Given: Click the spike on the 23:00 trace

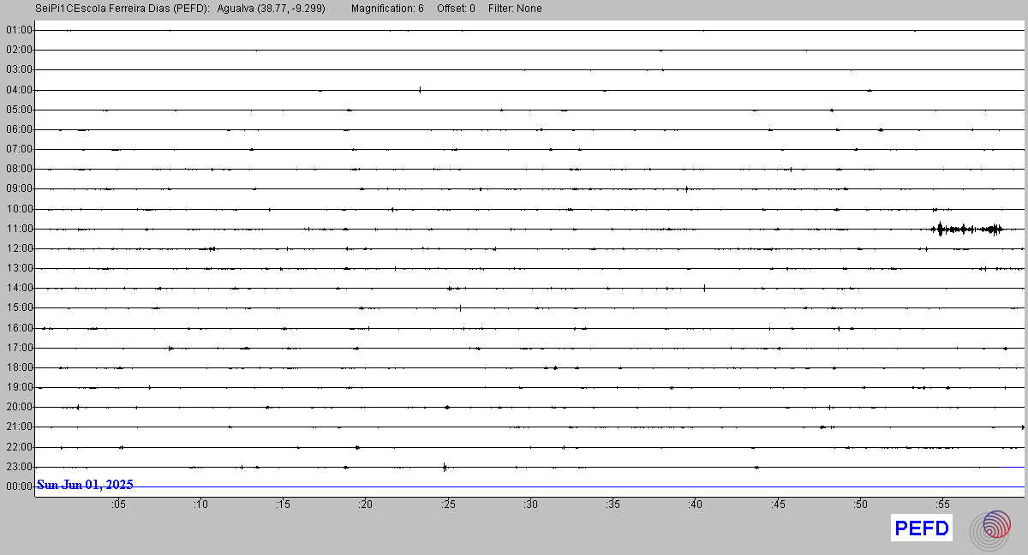Looking at the screenshot, I should point(445,467).
